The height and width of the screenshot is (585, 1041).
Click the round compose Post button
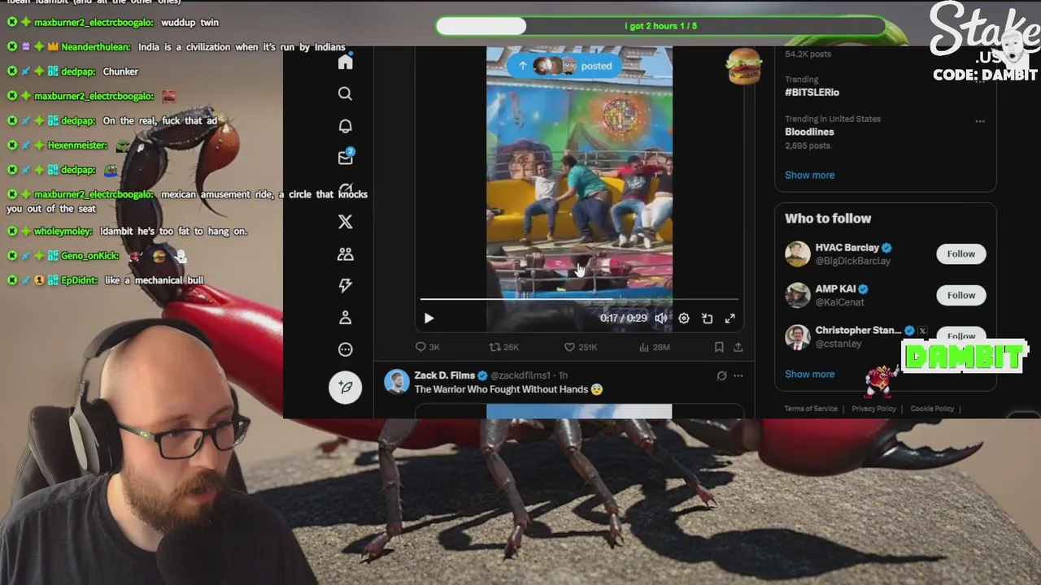click(x=345, y=388)
